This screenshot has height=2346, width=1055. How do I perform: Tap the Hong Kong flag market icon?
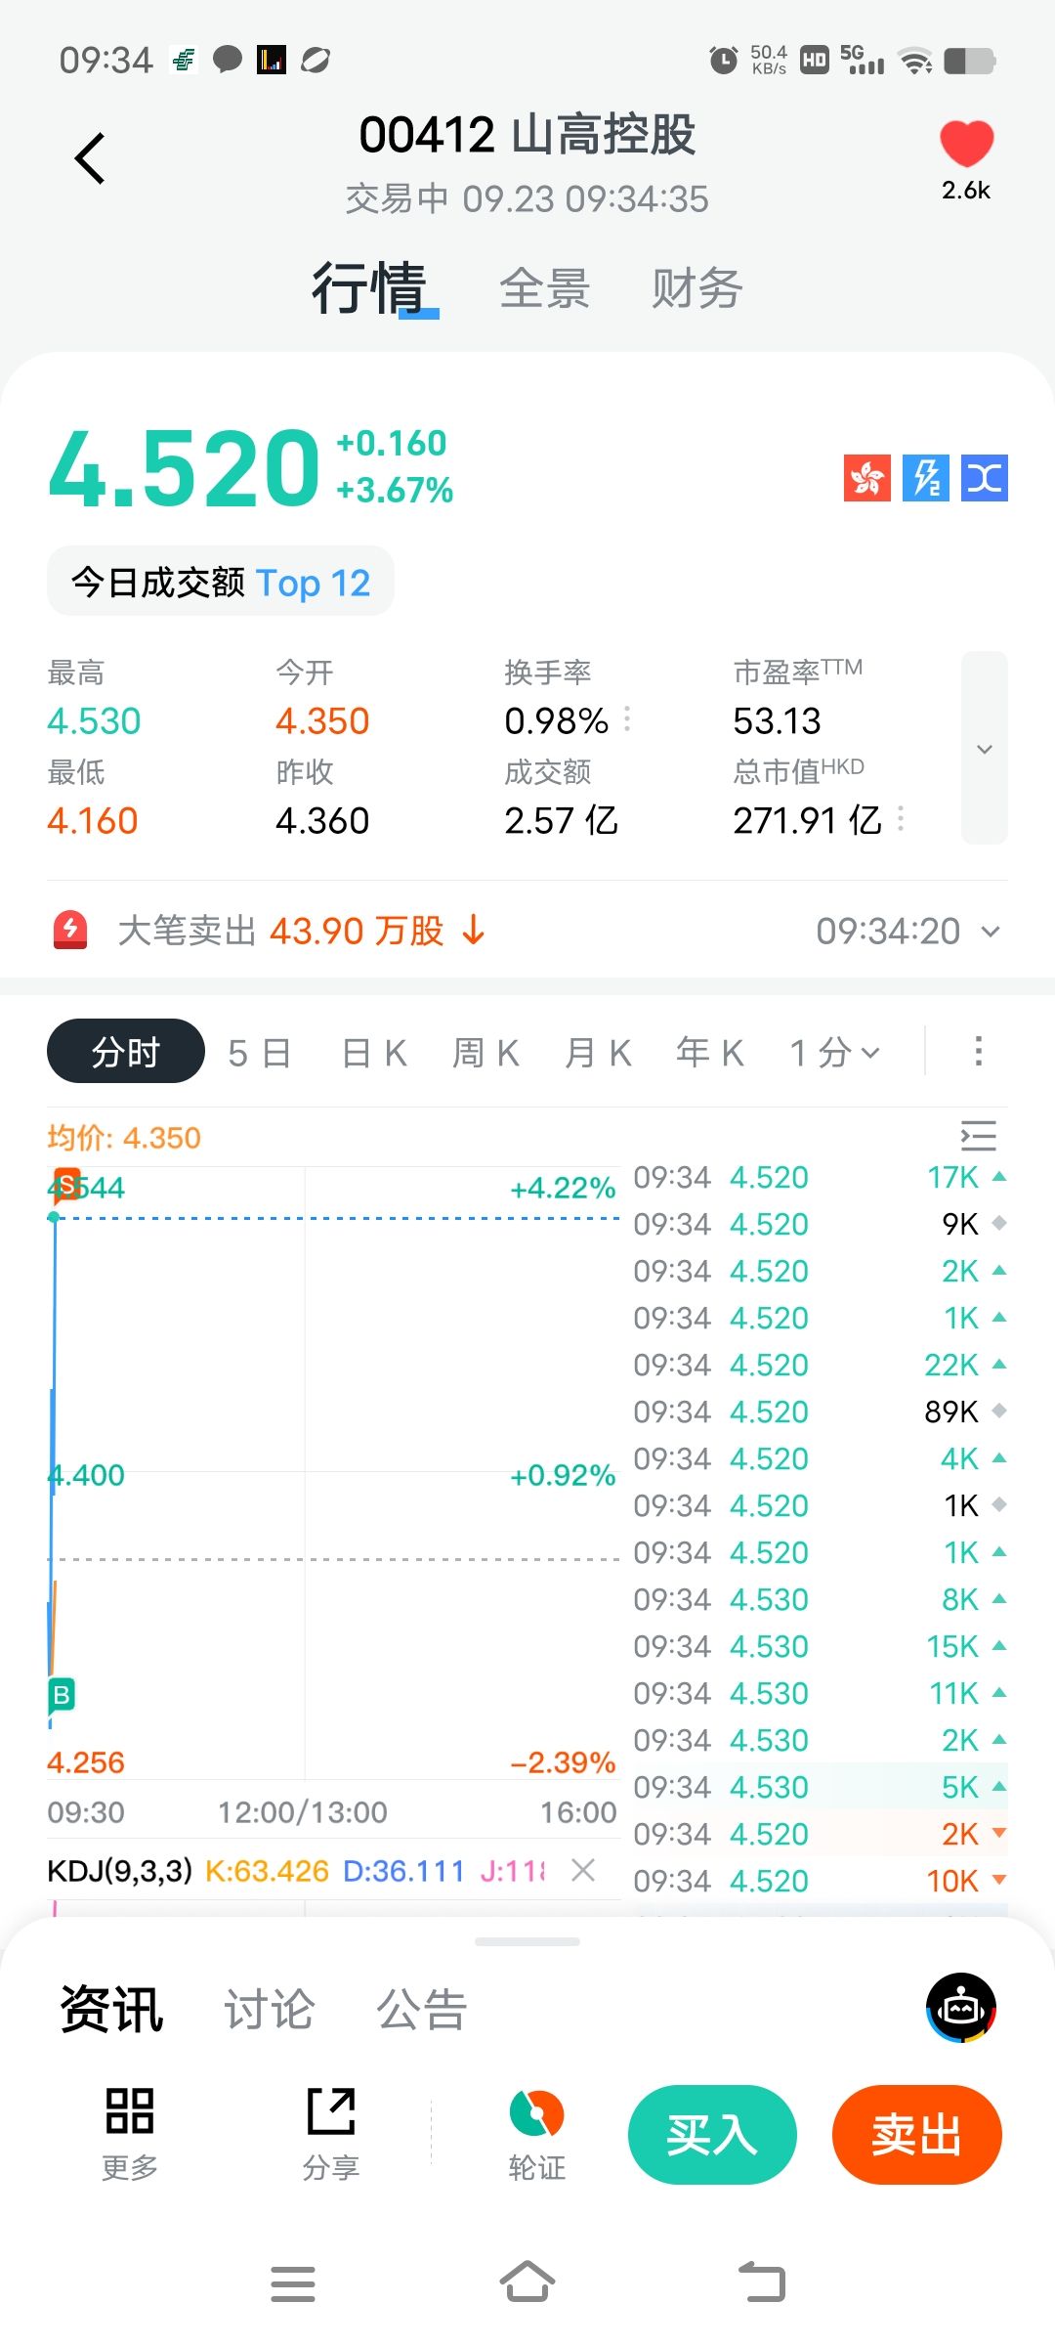(866, 478)
